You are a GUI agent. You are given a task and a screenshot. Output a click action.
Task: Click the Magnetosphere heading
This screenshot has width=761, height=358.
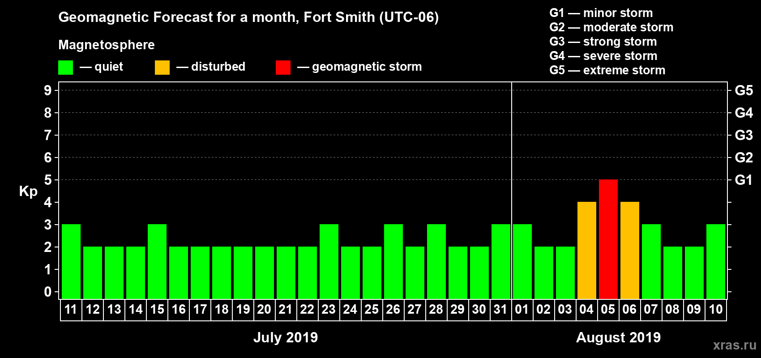tap(107, 45)
